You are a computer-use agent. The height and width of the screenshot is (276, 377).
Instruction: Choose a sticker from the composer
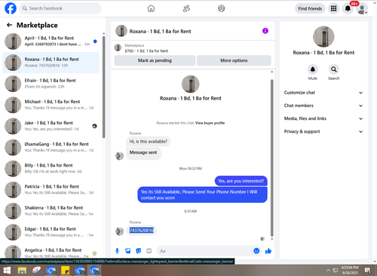click(x=139, y=251)
